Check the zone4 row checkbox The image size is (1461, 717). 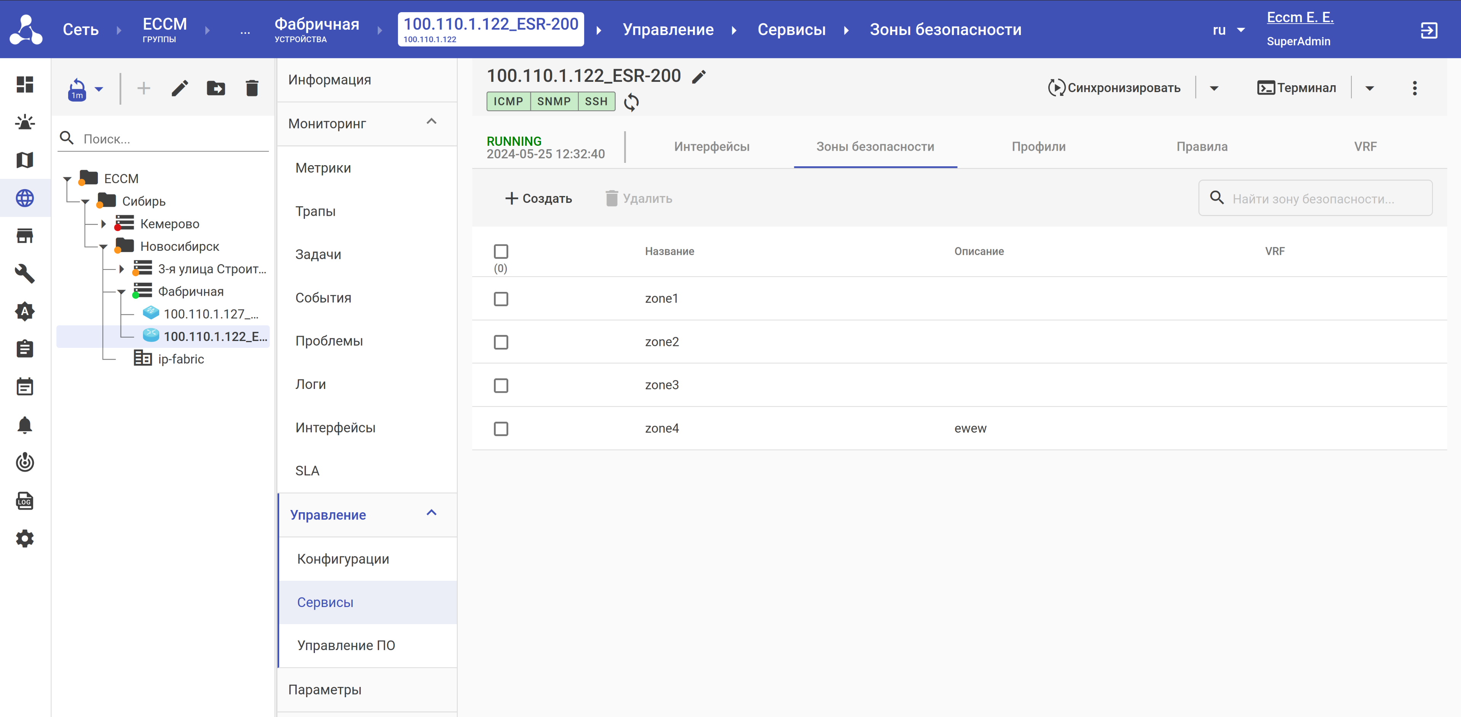coord(501,429)
